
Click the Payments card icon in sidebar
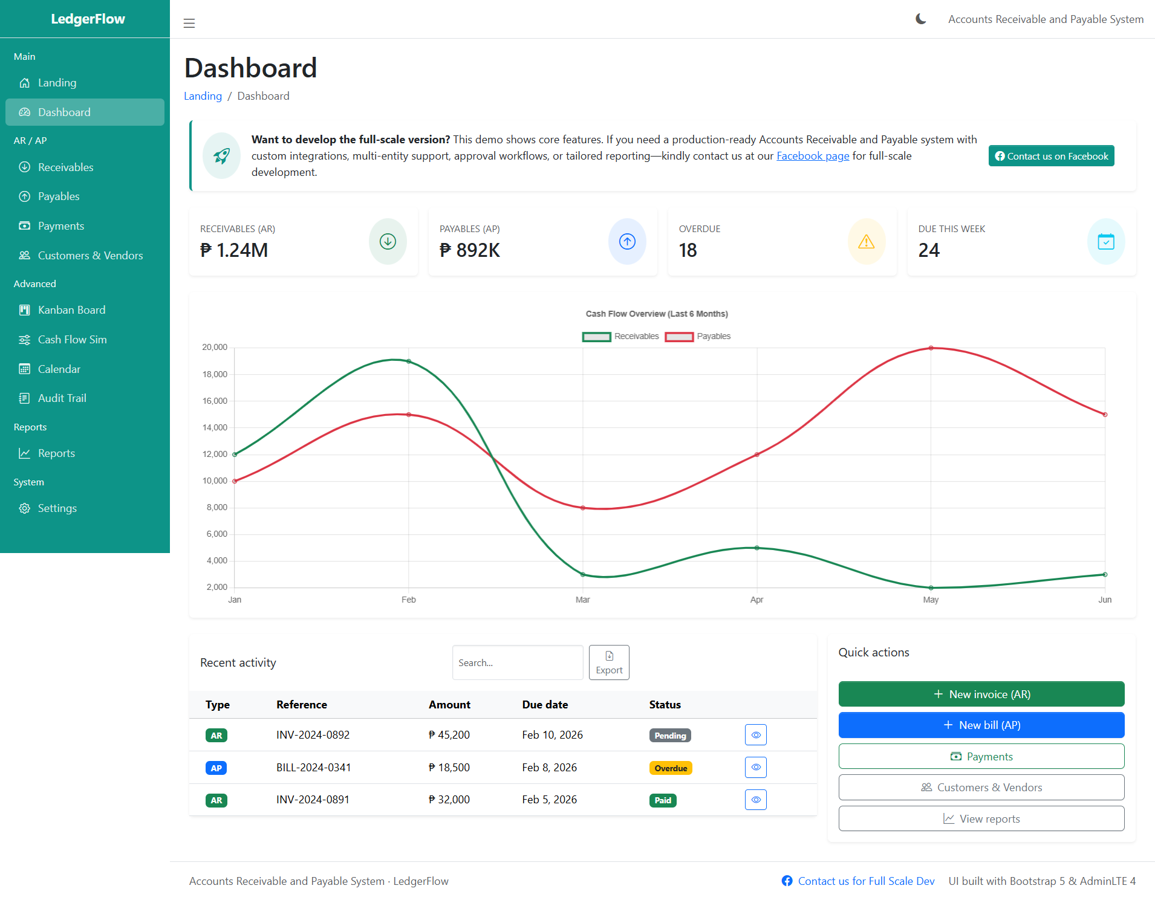point(24,225)
